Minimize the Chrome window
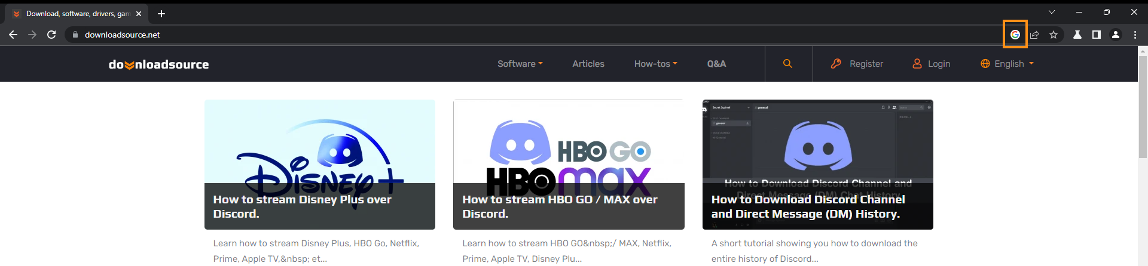 click(x=1079, y=12)
